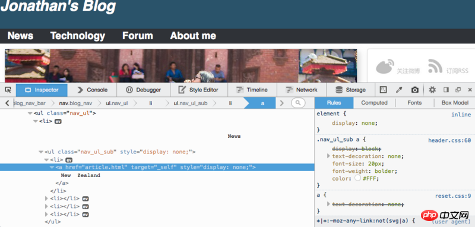Click the New Zealand text node
Viewport: 475px width, 227px height.
tap(80, 175)
